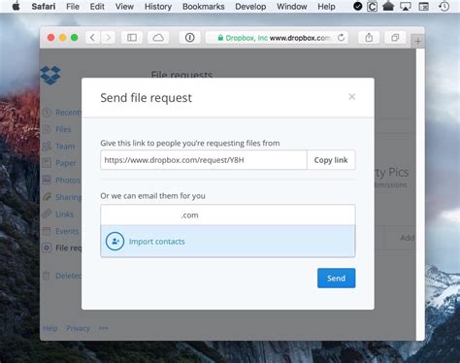The height and width of the screenshot is (363, 460).
Task: Open the Safari menu
Action: (44, 7)
